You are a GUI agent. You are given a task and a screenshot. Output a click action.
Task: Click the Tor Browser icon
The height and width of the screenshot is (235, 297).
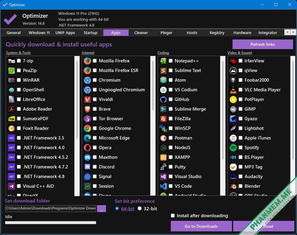(x=87, y=119)
